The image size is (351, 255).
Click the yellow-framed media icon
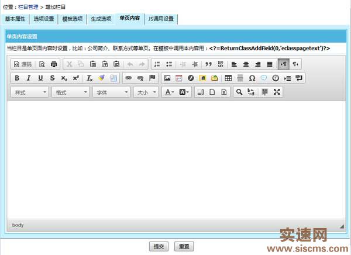pos(202,78)
